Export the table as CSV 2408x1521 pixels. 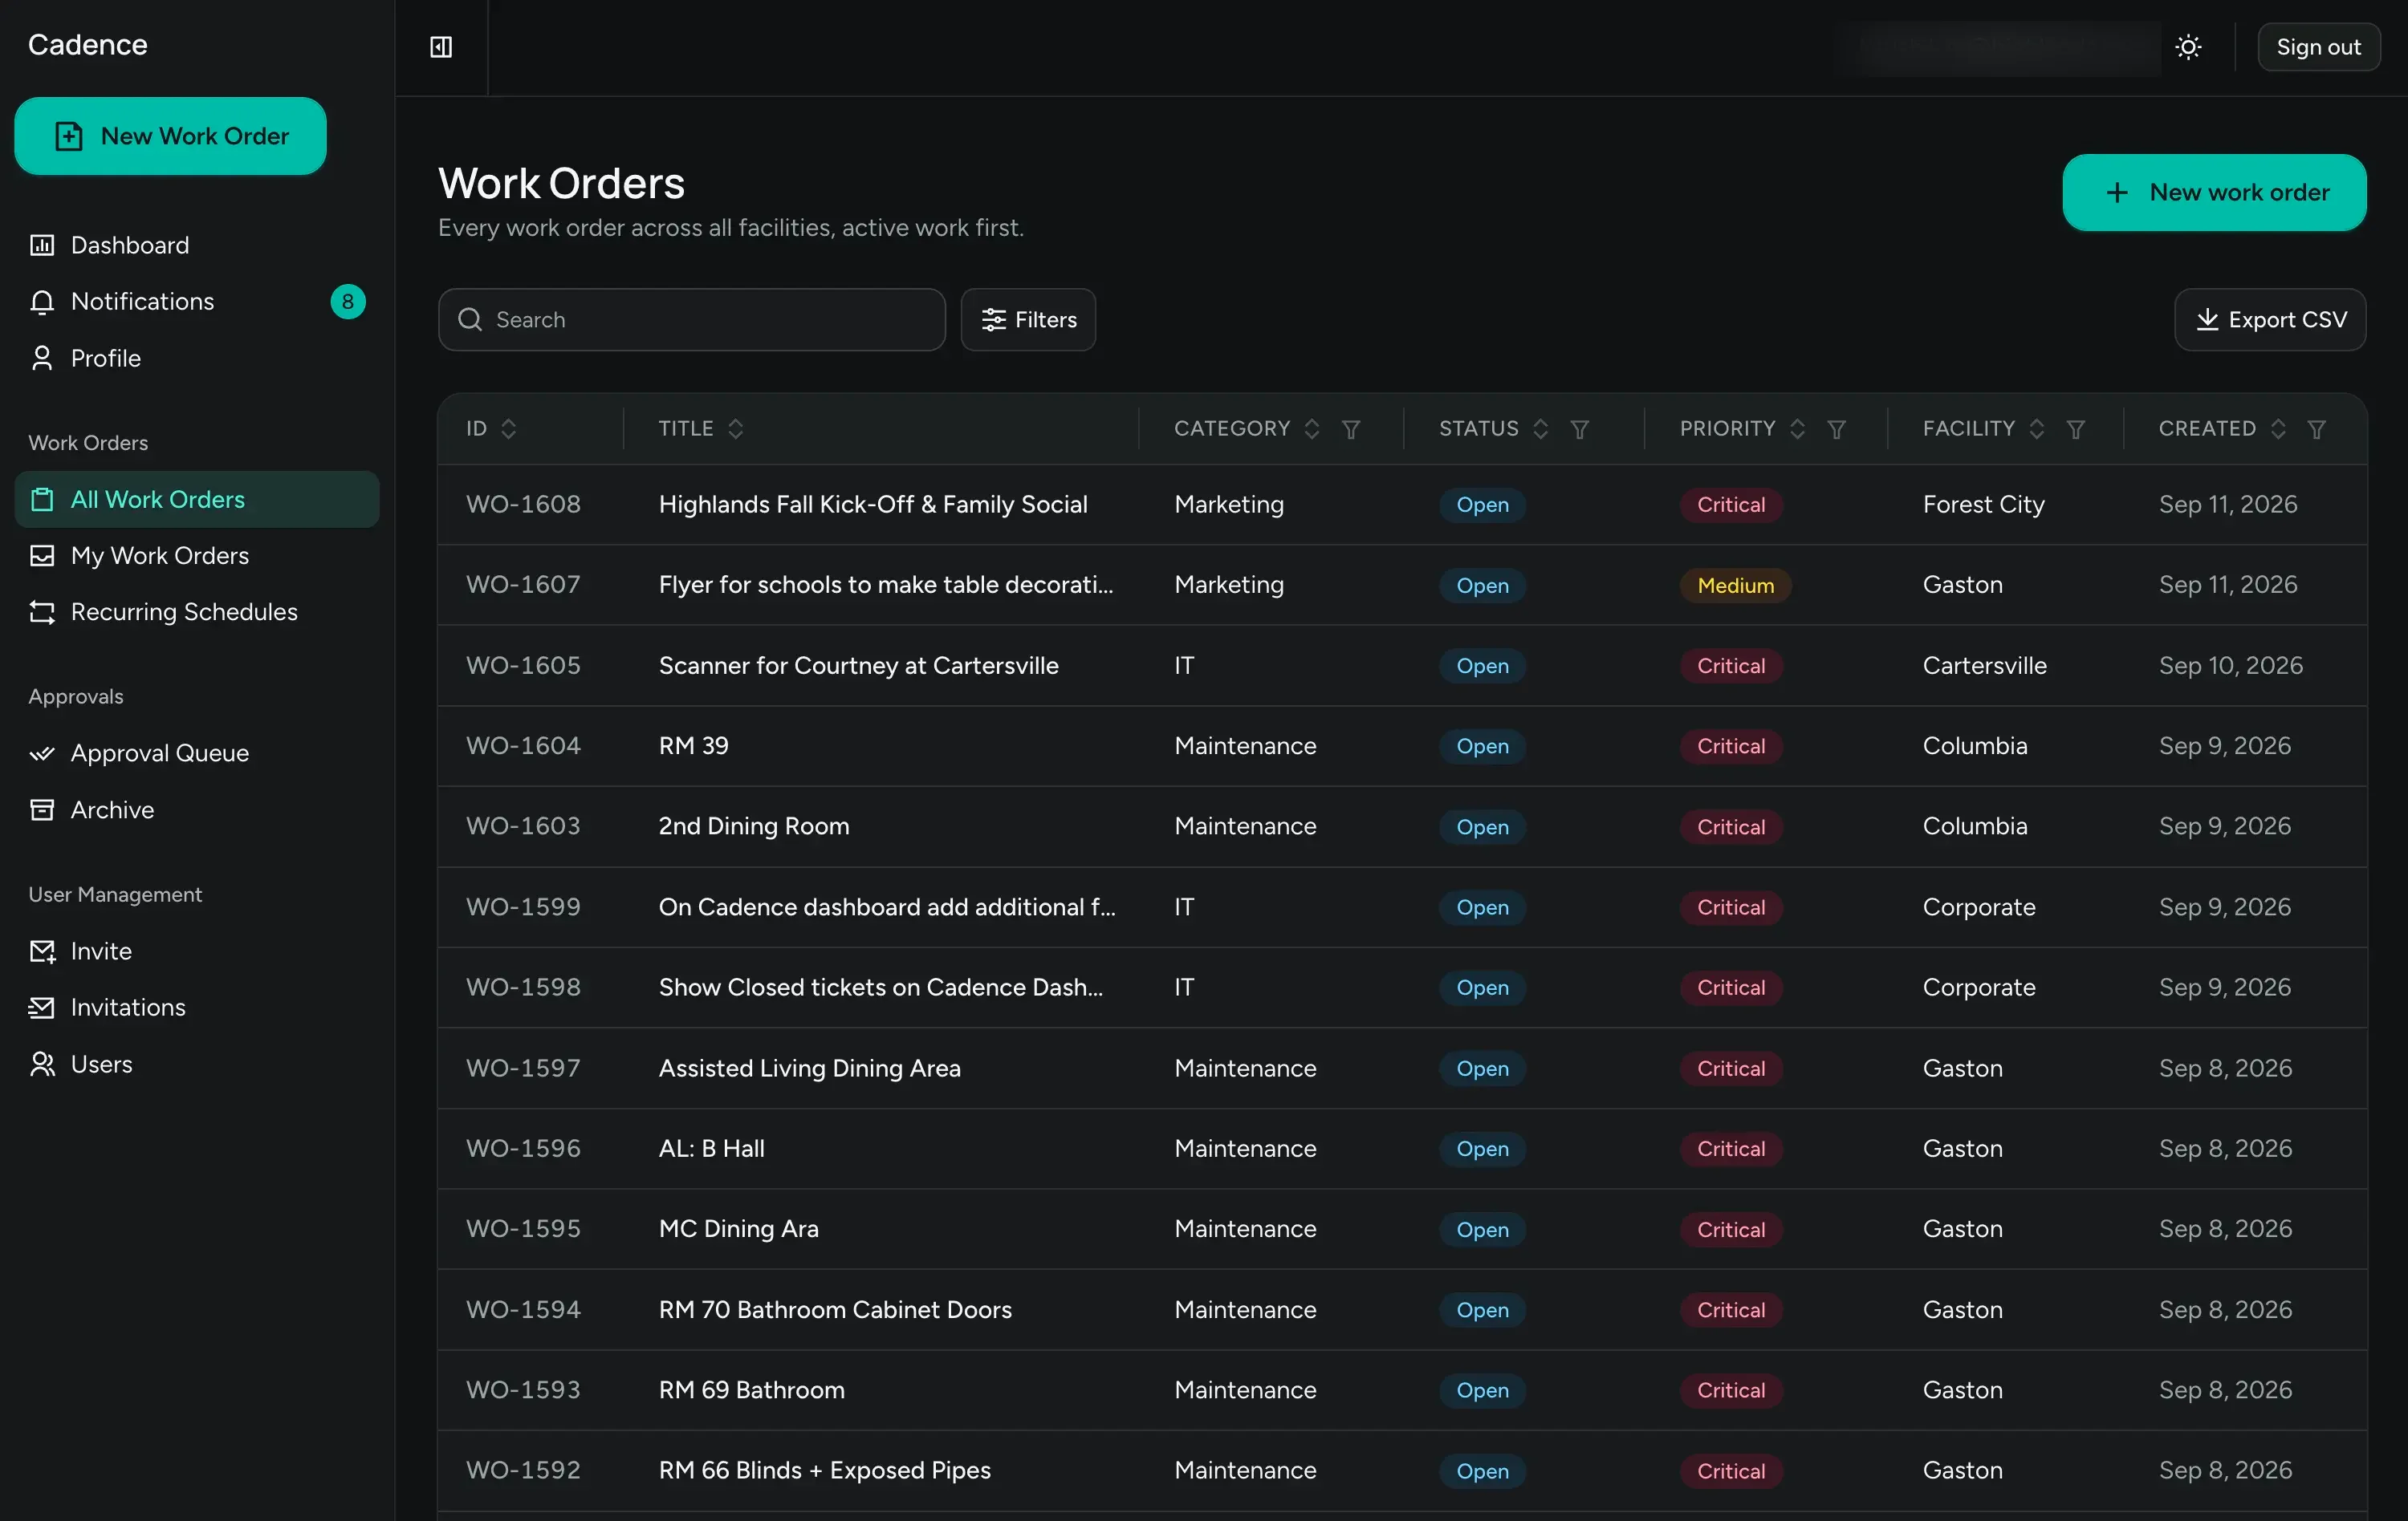pyautogui.click(x=2270, y=320)
